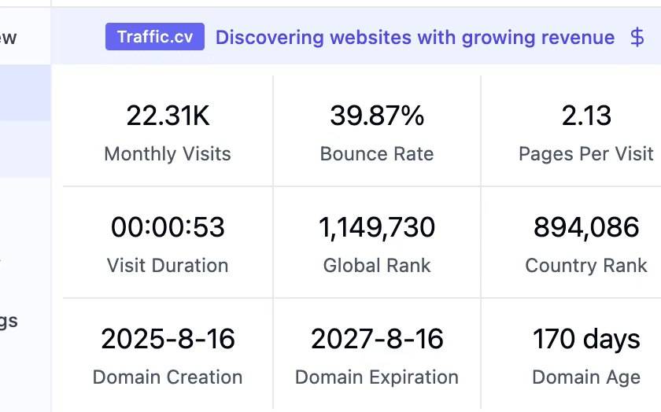661x412 pixels.
Task: Select the 2027-8-16 domain expiration date
Action: pos(377,339)
